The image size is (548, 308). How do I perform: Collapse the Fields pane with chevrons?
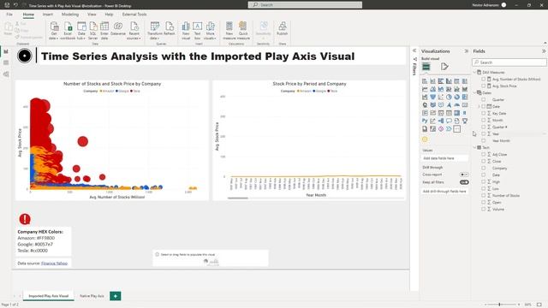click(x=544, y=51)
